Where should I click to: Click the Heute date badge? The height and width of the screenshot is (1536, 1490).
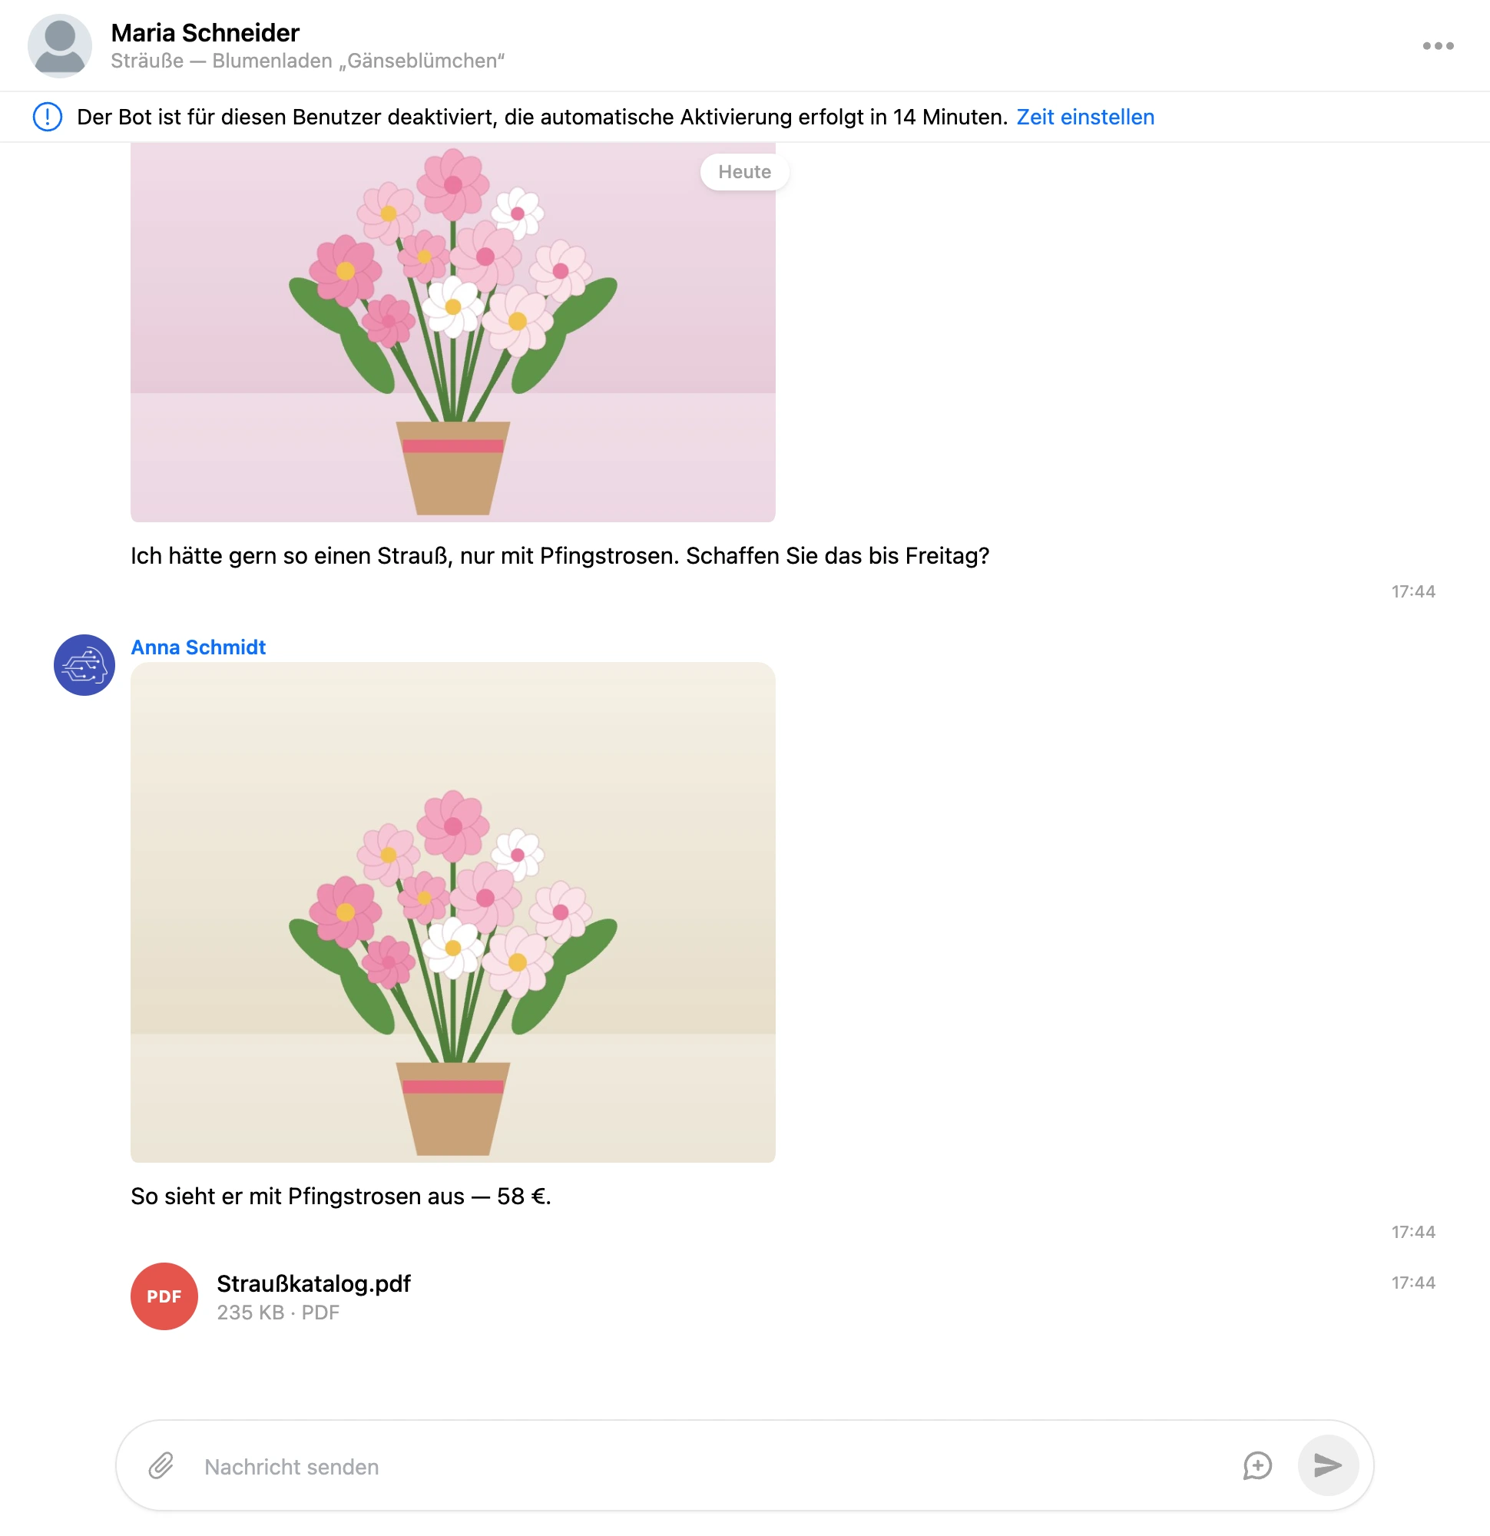[744, 171]
